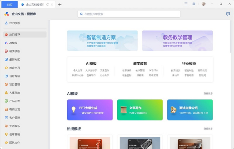The height and width of the screenshot is (149, 234).
Task: Click the 智能制造 link
Action: [189, 70]
